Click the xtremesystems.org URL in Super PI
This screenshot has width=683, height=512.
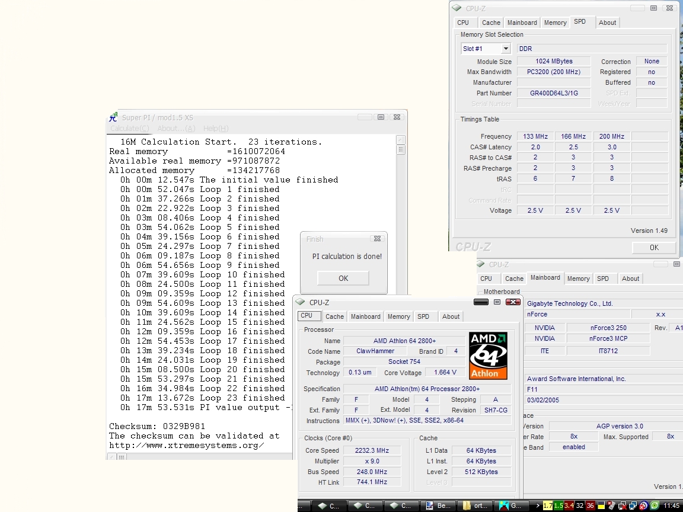pos(186,446)
